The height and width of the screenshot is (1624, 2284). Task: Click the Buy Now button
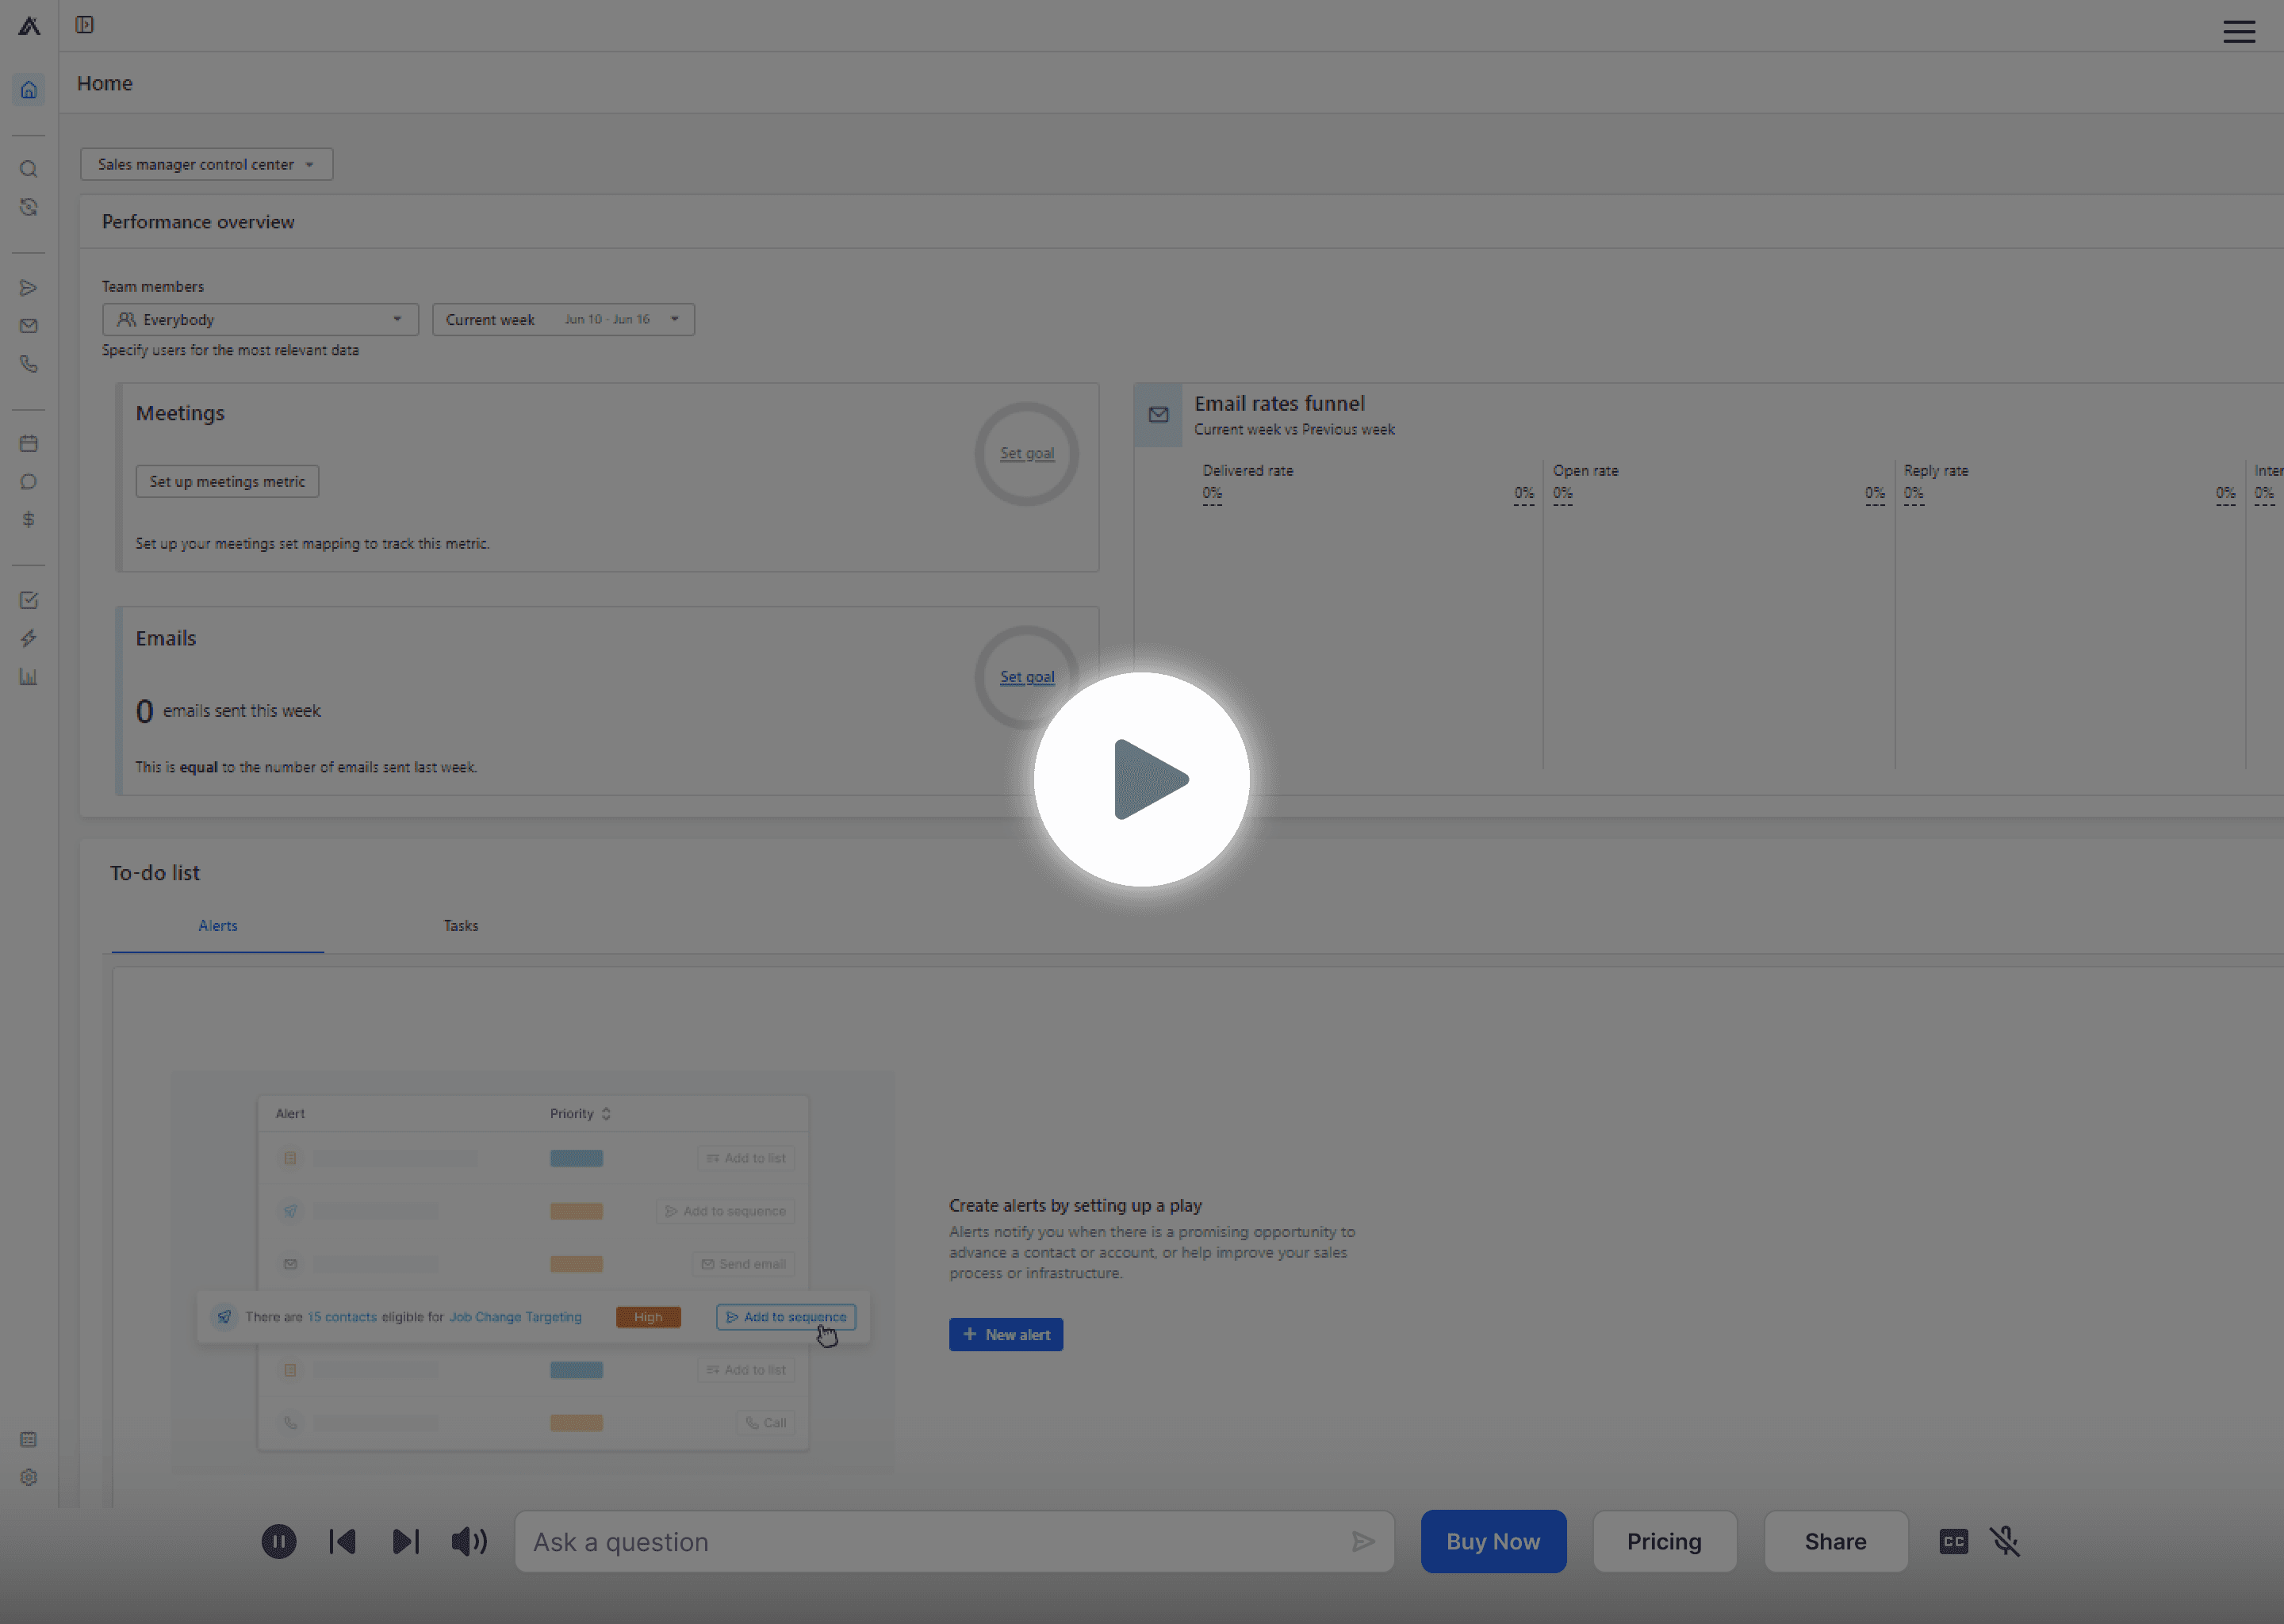tap(1494, 1541)
